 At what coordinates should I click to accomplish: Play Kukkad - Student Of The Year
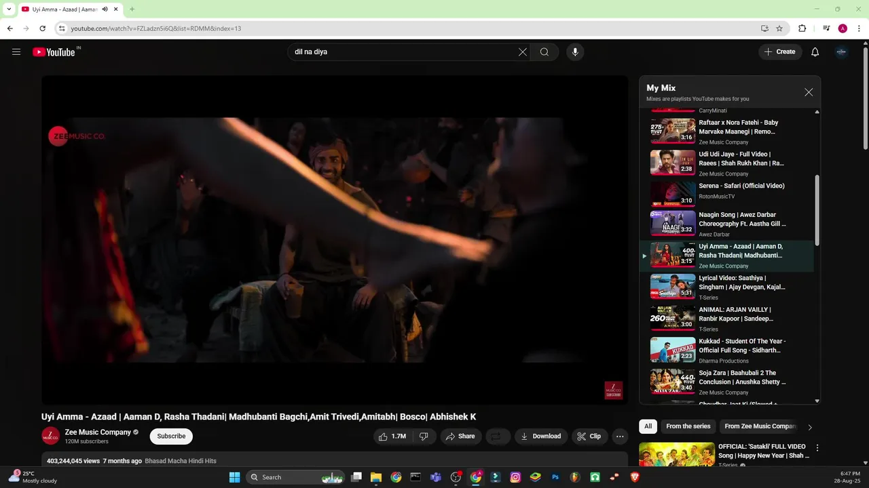726,350
